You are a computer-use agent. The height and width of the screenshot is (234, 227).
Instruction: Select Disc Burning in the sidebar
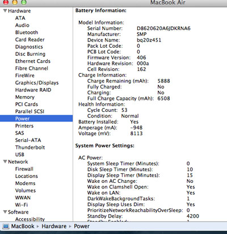pyautogui.click(x=30, y=54)
